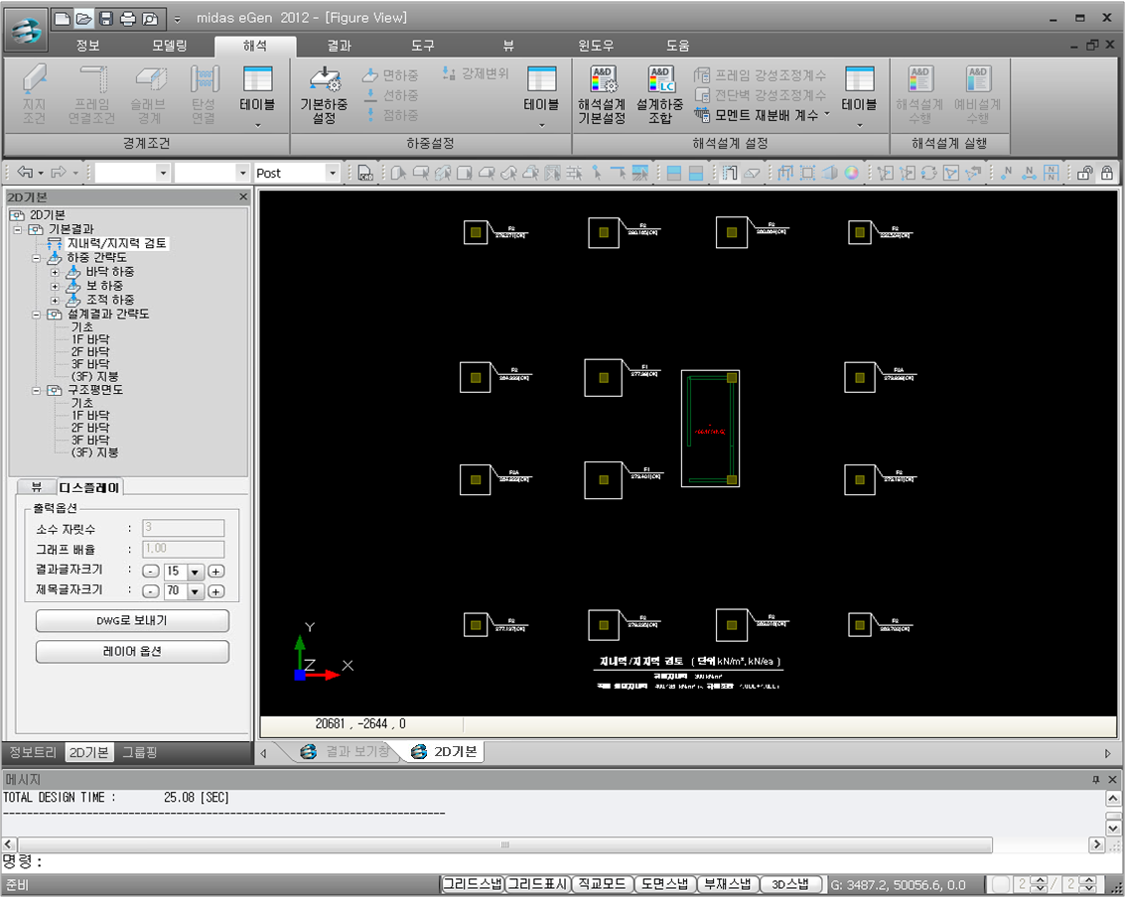Switch to the 그룹핑 bottom tab
Screen dimensions: 1125x897
(139, 752)
